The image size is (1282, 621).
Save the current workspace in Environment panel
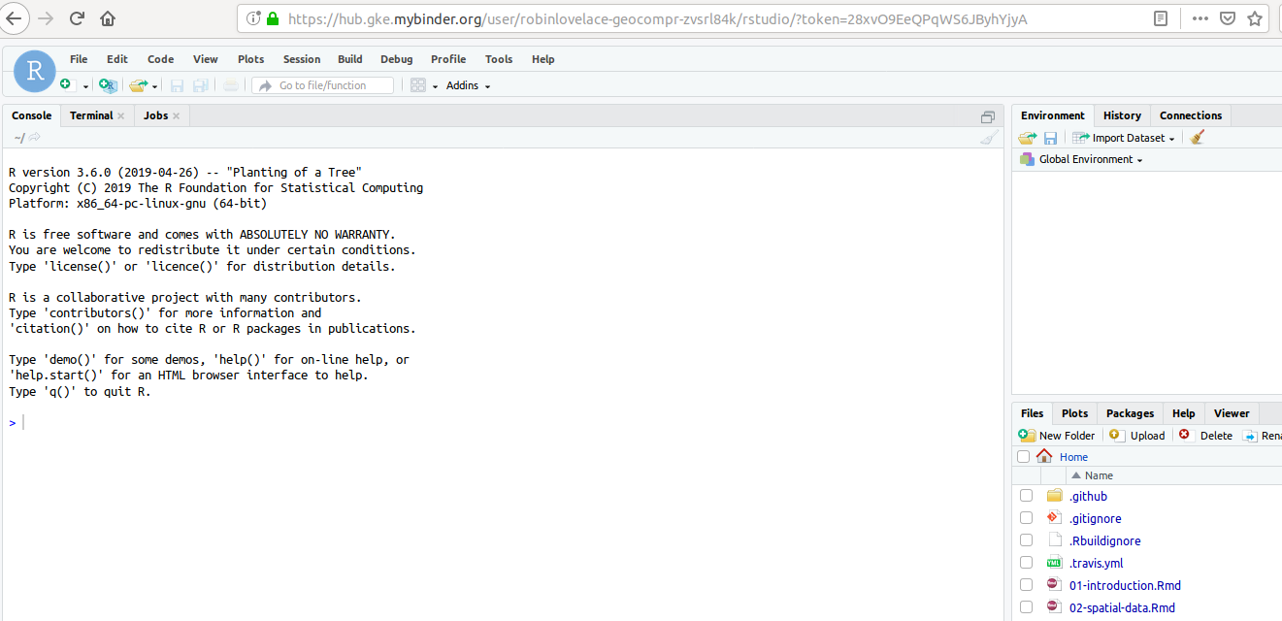click(1050, 137)
